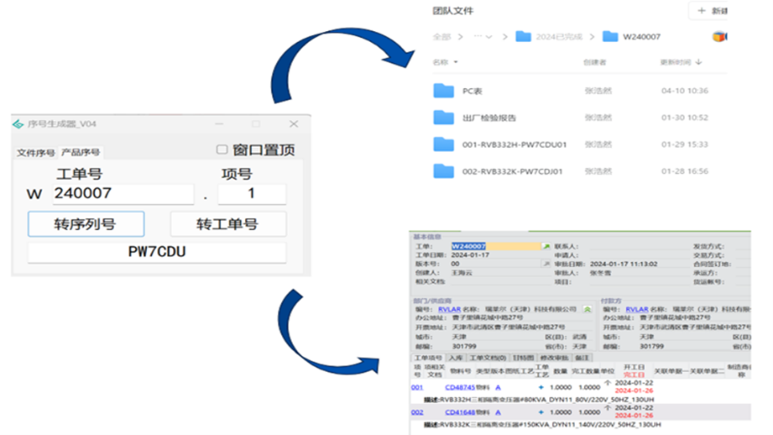Open material link CD48745
Viewport: 773px width, 435px height.
(x=460, y=387)
